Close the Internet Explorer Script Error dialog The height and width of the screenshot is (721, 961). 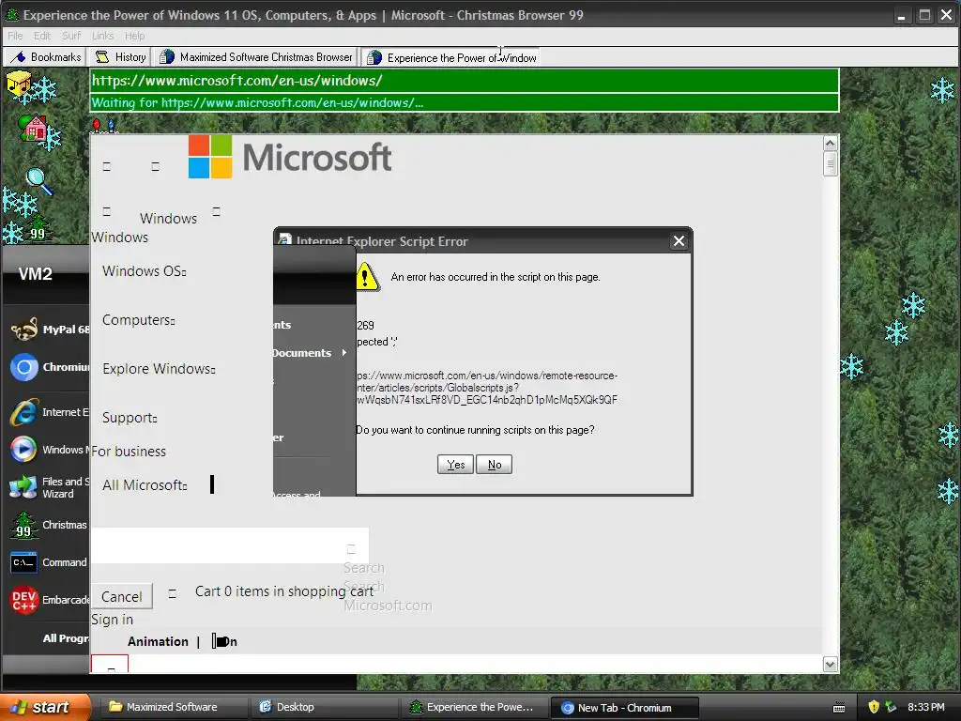coord(679,241)
